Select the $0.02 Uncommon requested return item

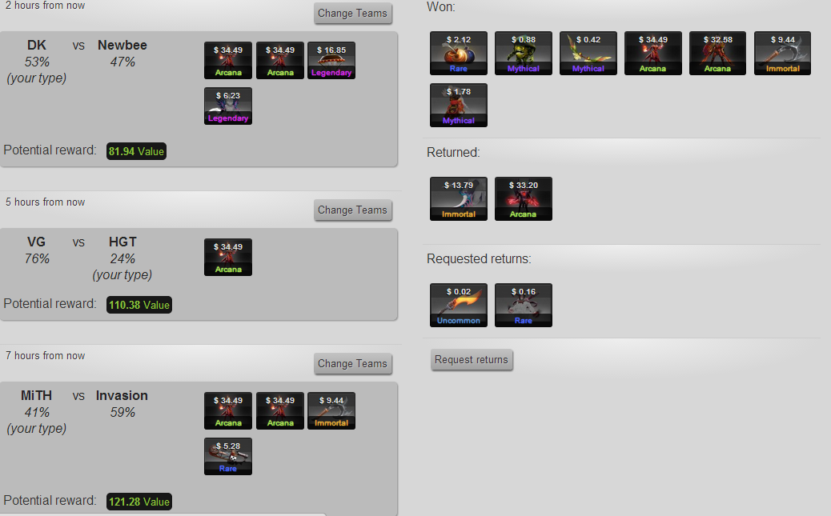pyautogui.click(x=459, y=305)
